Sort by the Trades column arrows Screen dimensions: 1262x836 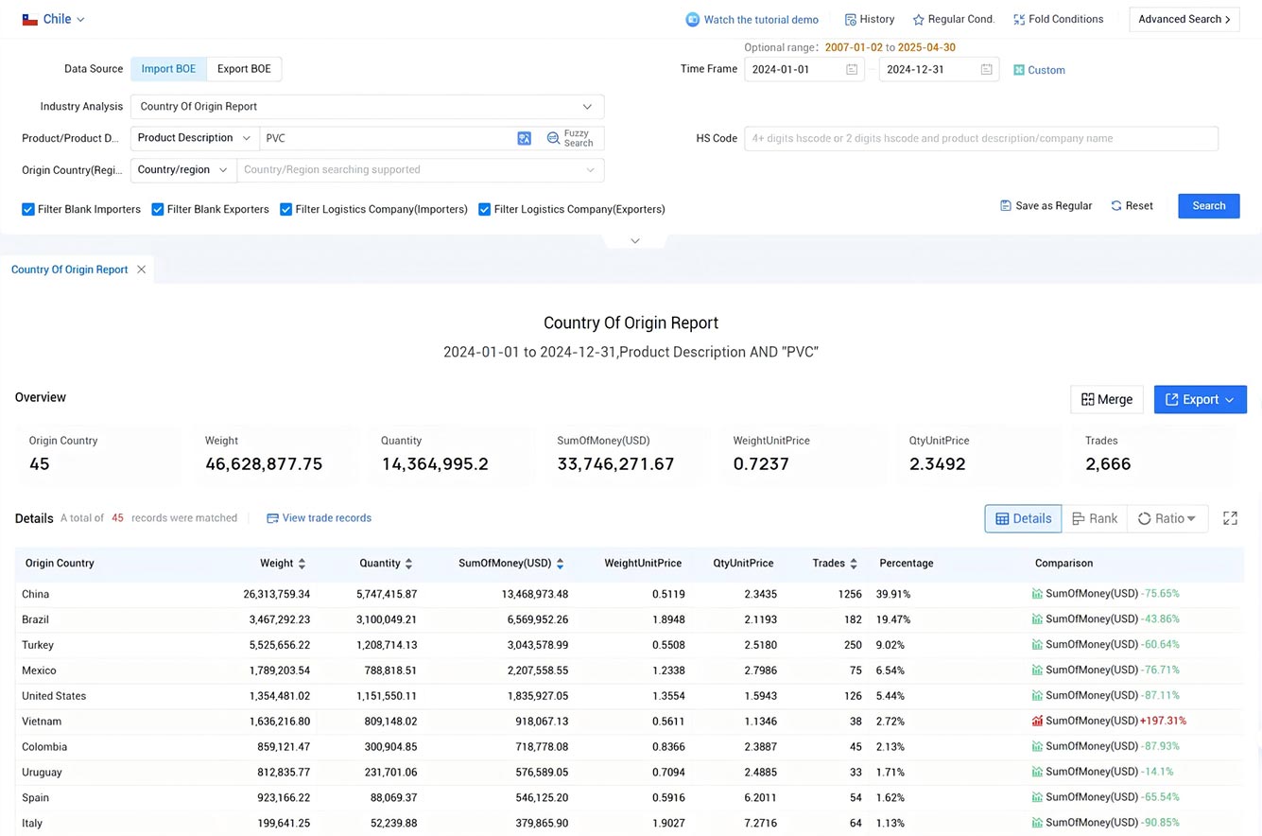(x=853, y=564)
